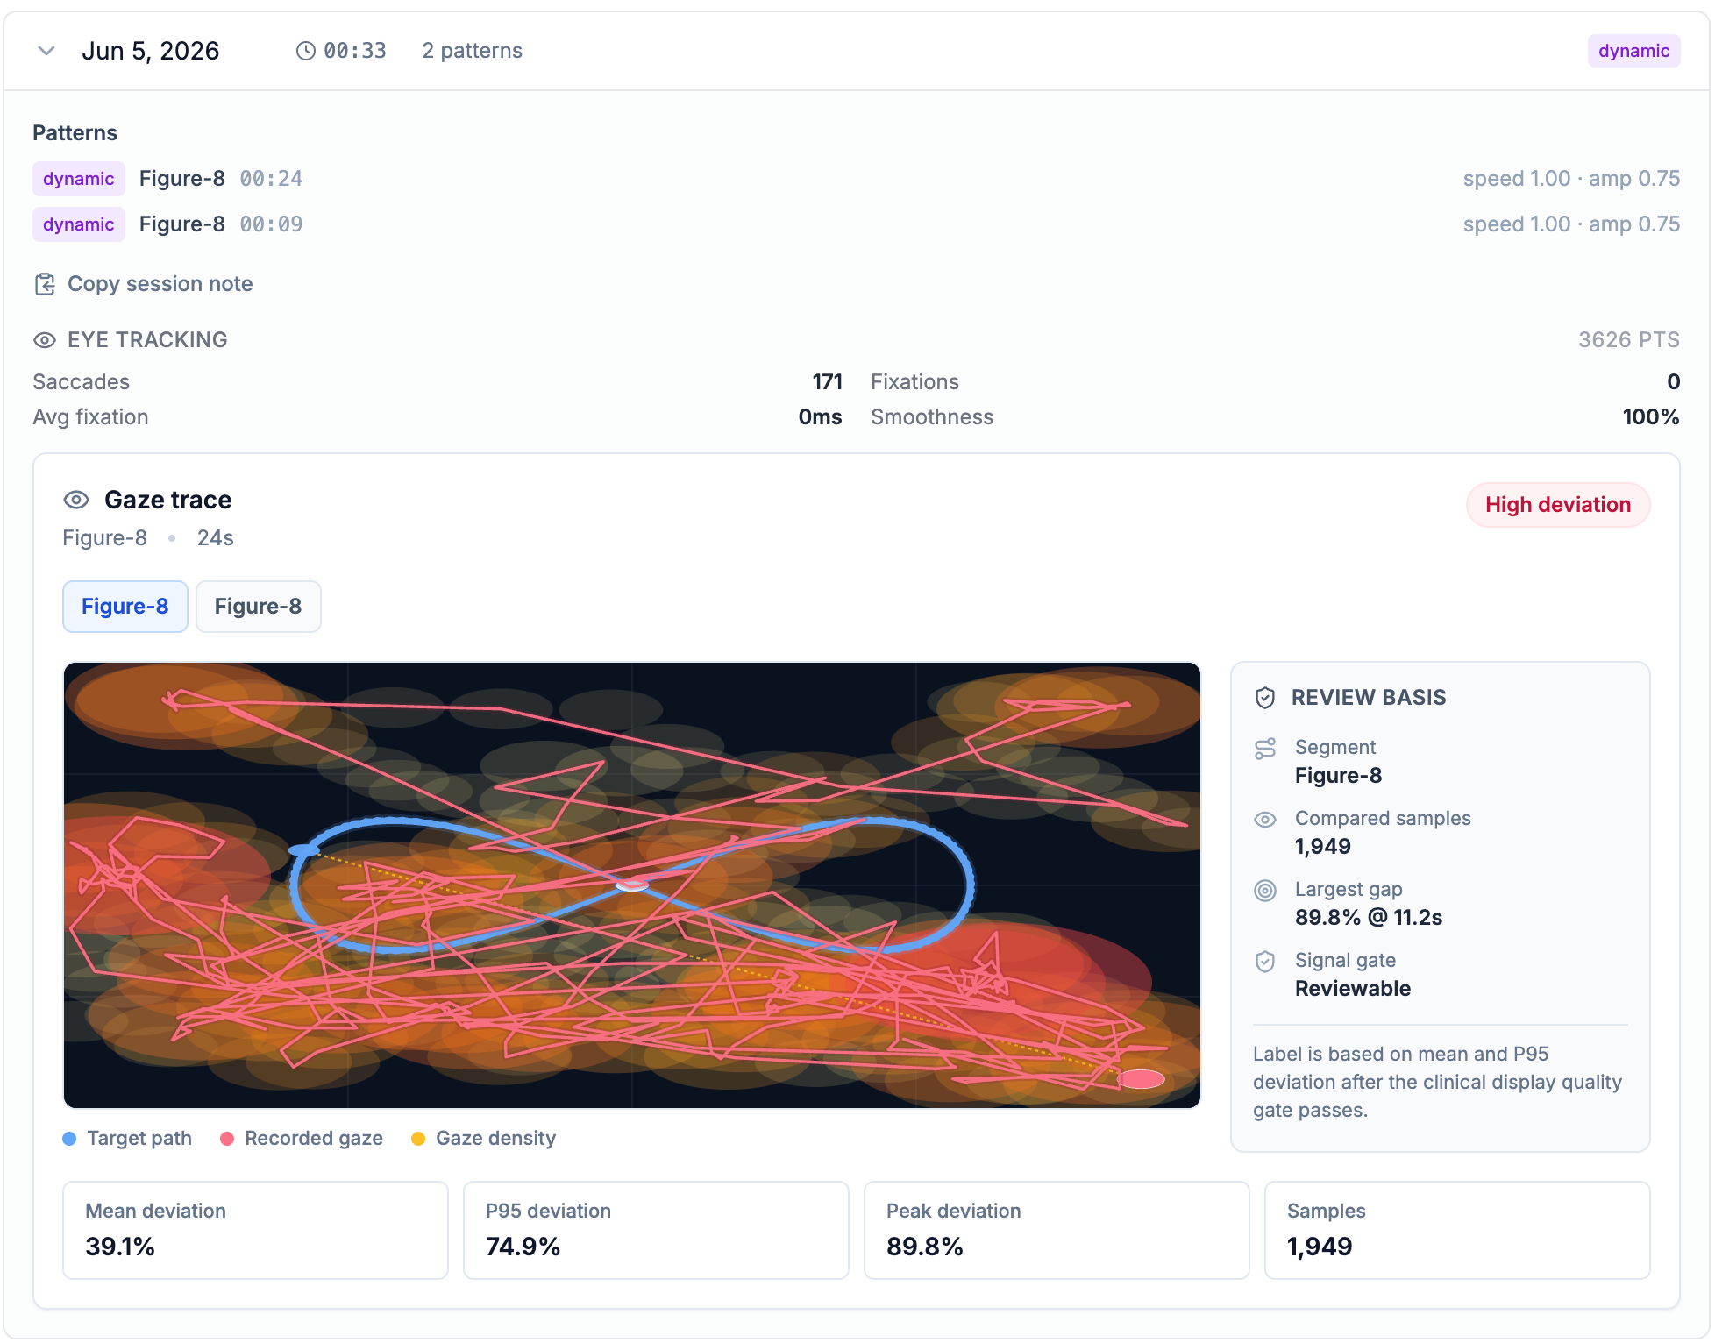Click the Peak deviation 89.8% card
The width and height of the screenshot is (1715, 1343).
click(x=1057, y=1230)
